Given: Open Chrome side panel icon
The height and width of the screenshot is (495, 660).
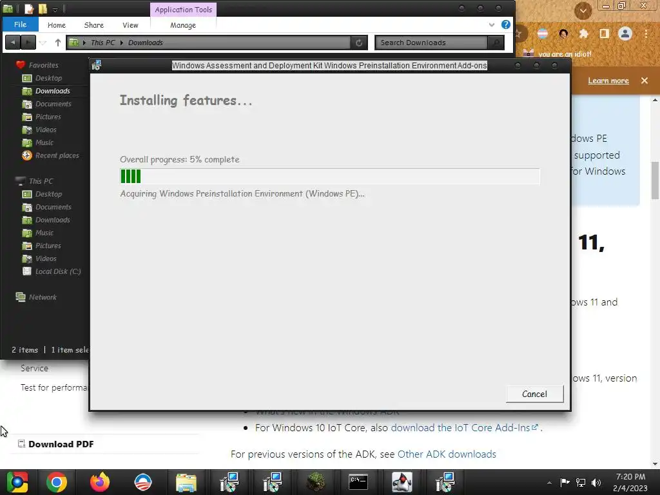Looking at the screenshot, I should click(604, 34).
